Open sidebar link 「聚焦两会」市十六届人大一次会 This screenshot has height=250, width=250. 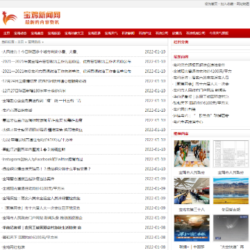click(x=201, y=84)
